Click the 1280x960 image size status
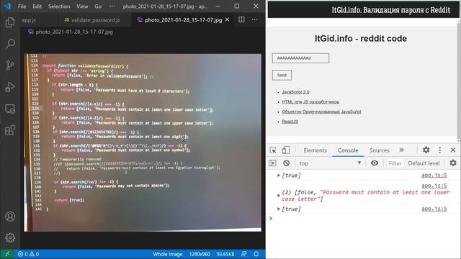The width and height of the screenshot is (461, 259). point(200,254)
